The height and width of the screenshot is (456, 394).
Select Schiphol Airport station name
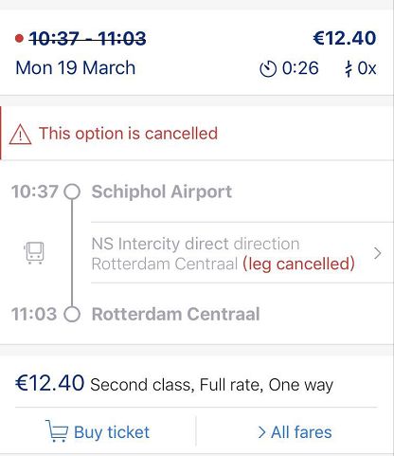point(162,192)
